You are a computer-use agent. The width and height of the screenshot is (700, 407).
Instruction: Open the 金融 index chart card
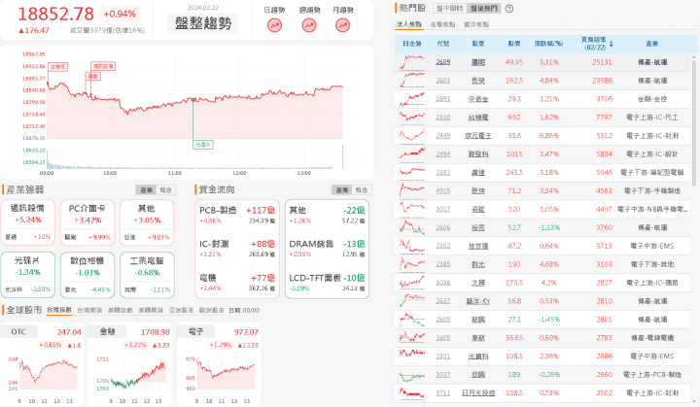coord(130,364)
